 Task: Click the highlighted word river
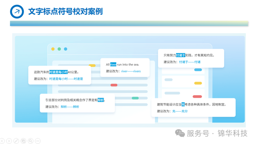click(113, 64)
